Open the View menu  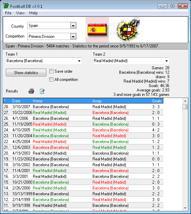point(20,13)
